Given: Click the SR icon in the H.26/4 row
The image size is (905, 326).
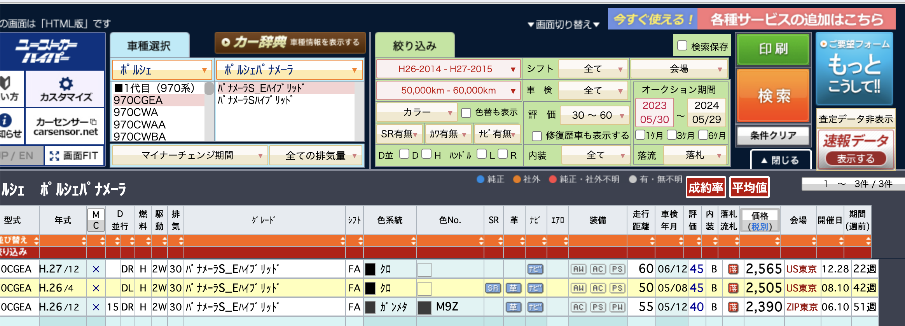Looking at the screenshot, I should click(493, 288).
